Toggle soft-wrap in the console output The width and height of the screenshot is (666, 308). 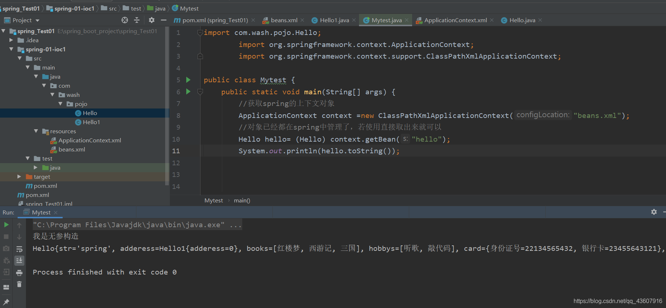(x=19, y=249)
